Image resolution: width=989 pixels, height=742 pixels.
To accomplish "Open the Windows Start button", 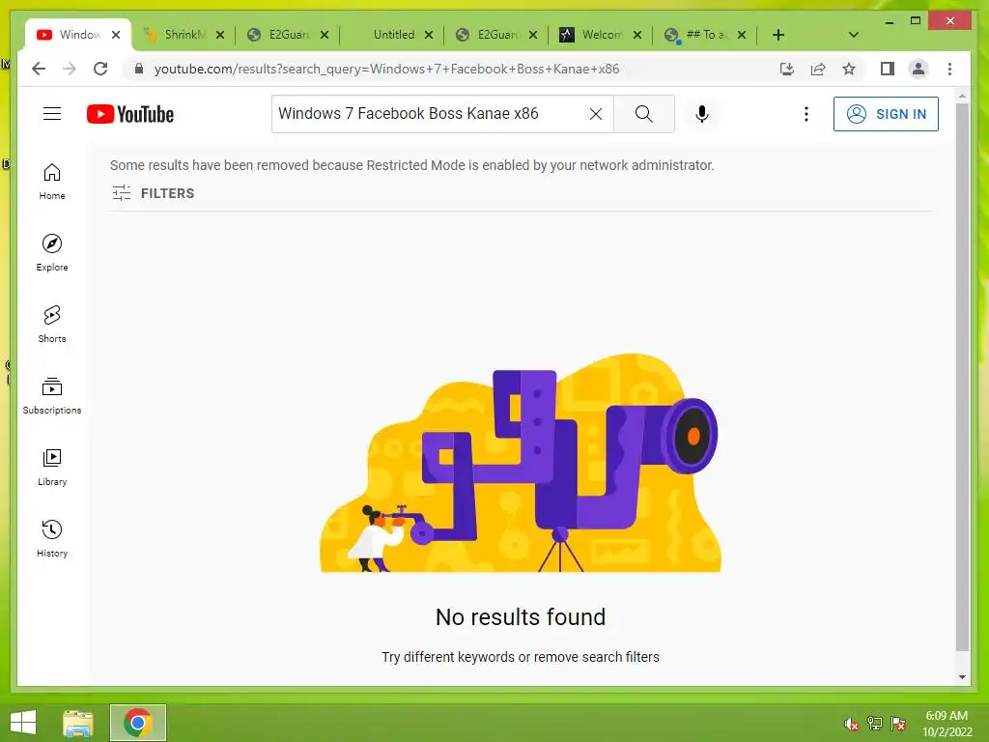I will coord(23,723).
